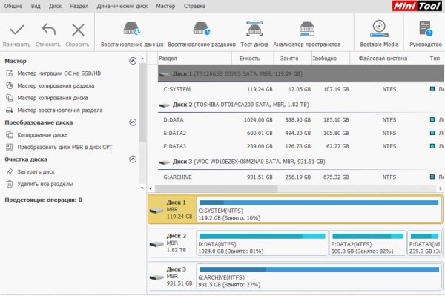This screenshot has width=445, height=296.
Task: Open the Динамический диск menu
Action: click(x=122, y=6)
